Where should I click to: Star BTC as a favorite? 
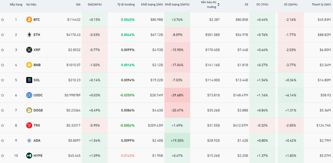pyautogui.click(x=2, y=20)
